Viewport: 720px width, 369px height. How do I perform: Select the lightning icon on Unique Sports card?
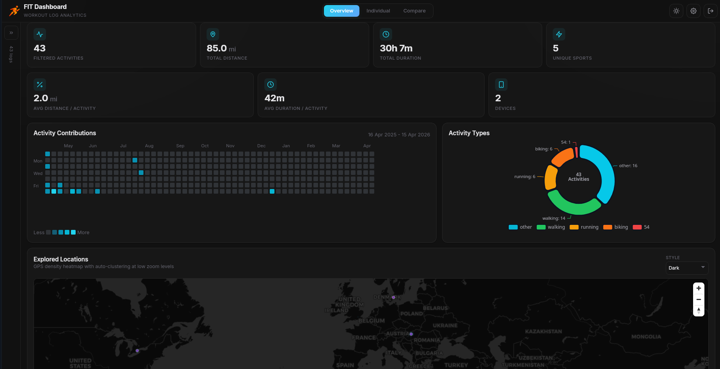point(559,34)
